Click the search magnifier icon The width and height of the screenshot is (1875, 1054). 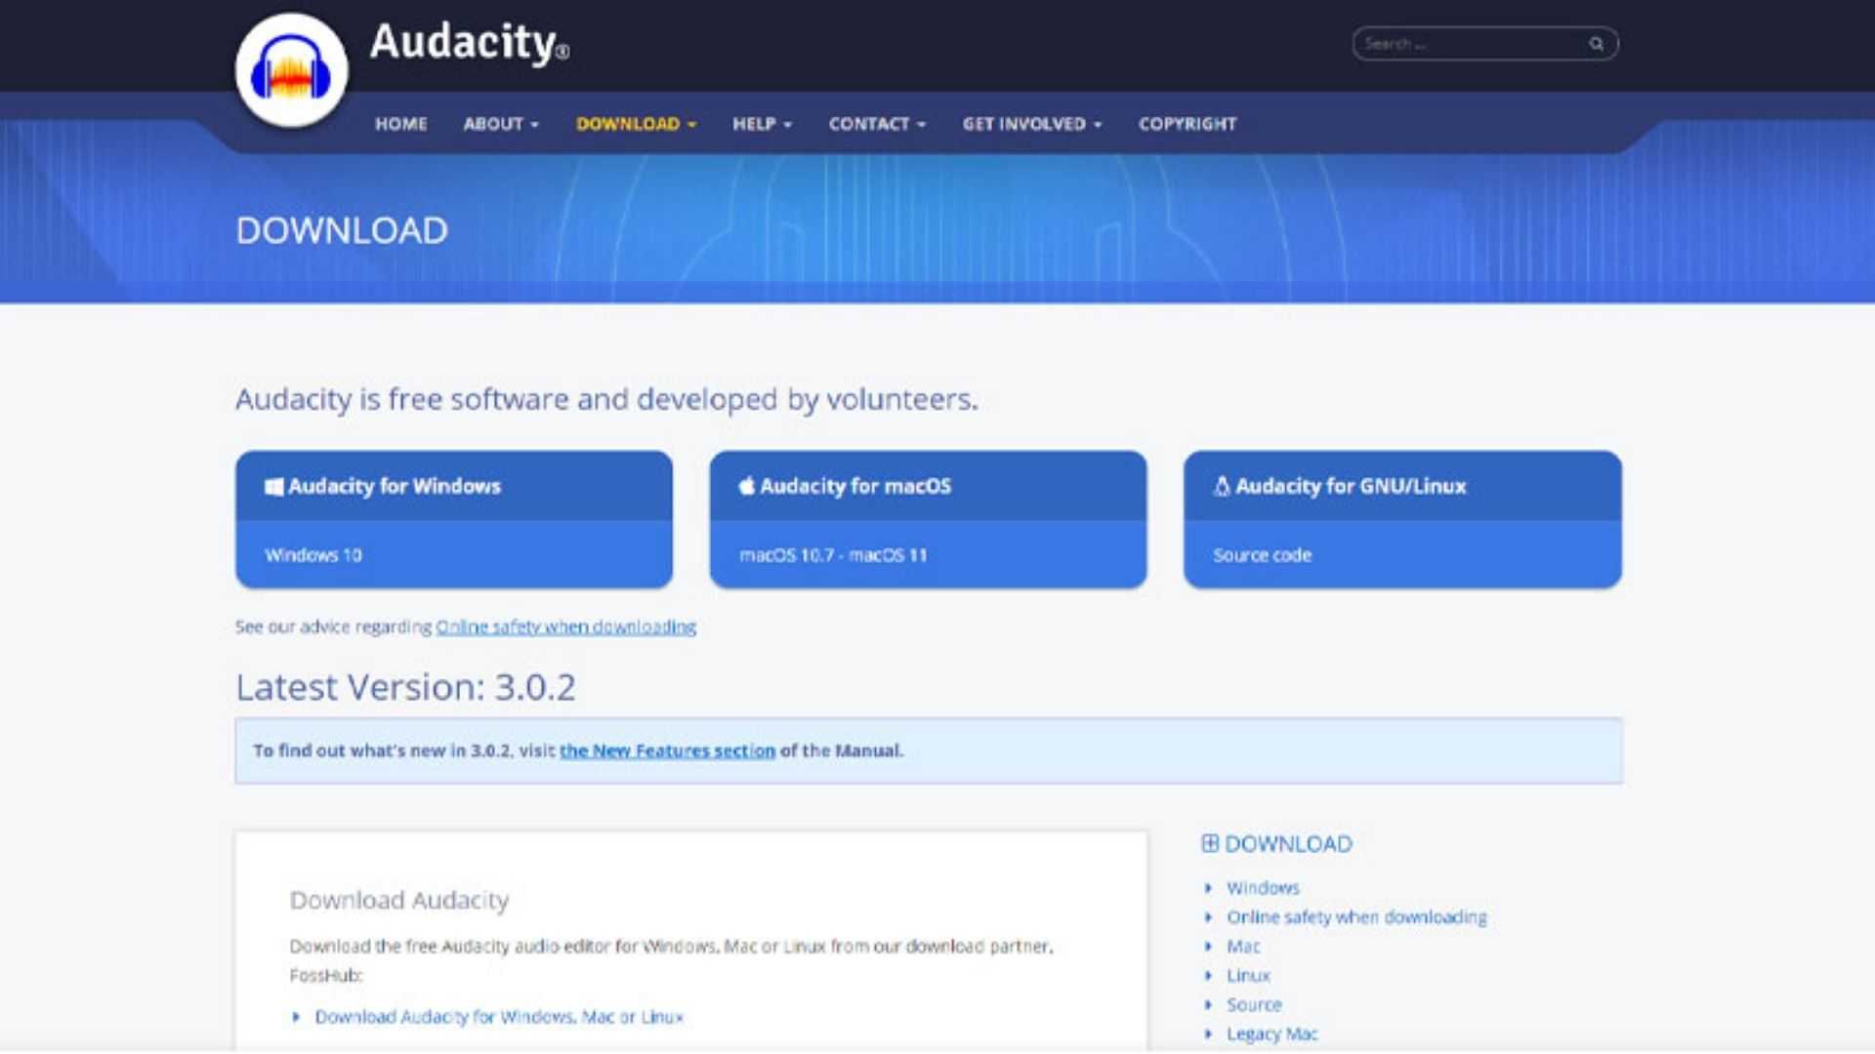coord(1596,44)
